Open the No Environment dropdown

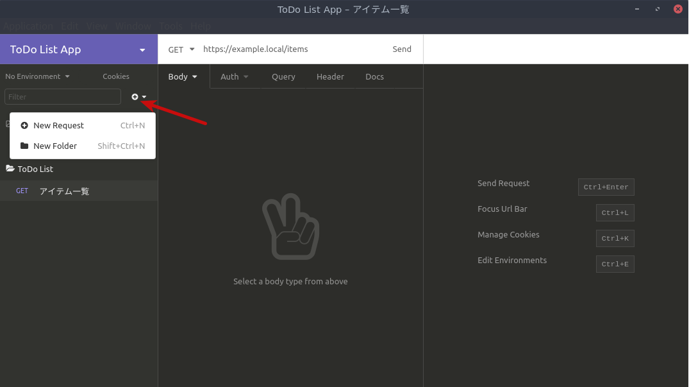coord(37,76)
